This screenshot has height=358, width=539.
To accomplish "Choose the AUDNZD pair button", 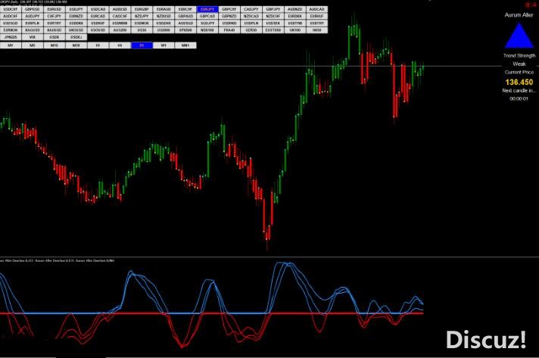I will 295,9.
